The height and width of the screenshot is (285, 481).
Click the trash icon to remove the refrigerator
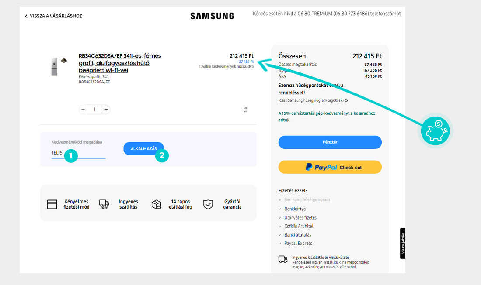(245, 110)
